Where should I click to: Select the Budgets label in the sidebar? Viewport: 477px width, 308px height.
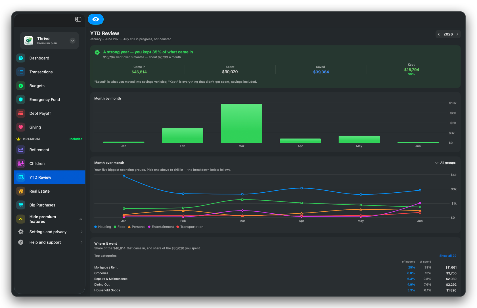tap(37, 86)
